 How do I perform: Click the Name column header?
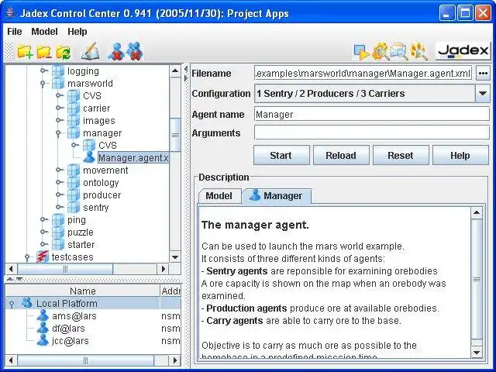(83, 291)
